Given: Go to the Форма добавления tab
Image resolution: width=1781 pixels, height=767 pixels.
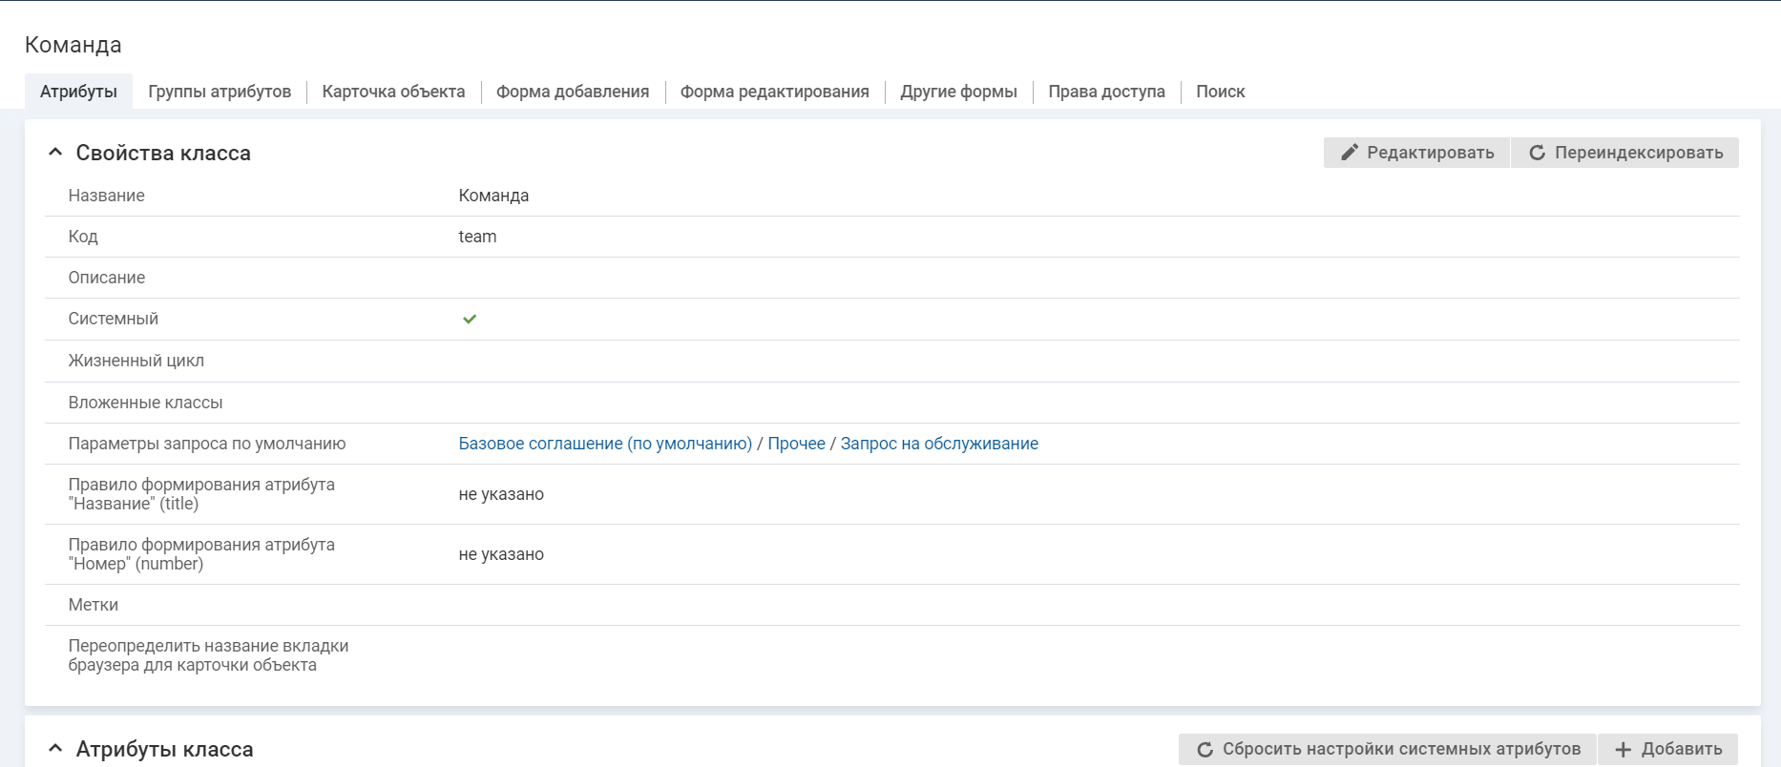Looking at the screenshot, I should [573, 92].
